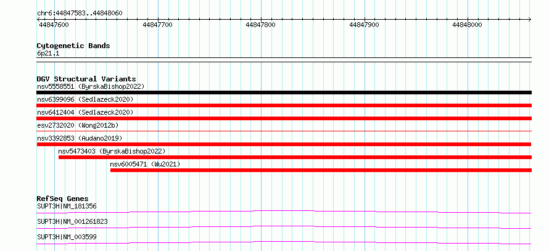Viewport: 549px width, 251px height.
Task: Click the red bar for nsv6399096
Action: 284,105
